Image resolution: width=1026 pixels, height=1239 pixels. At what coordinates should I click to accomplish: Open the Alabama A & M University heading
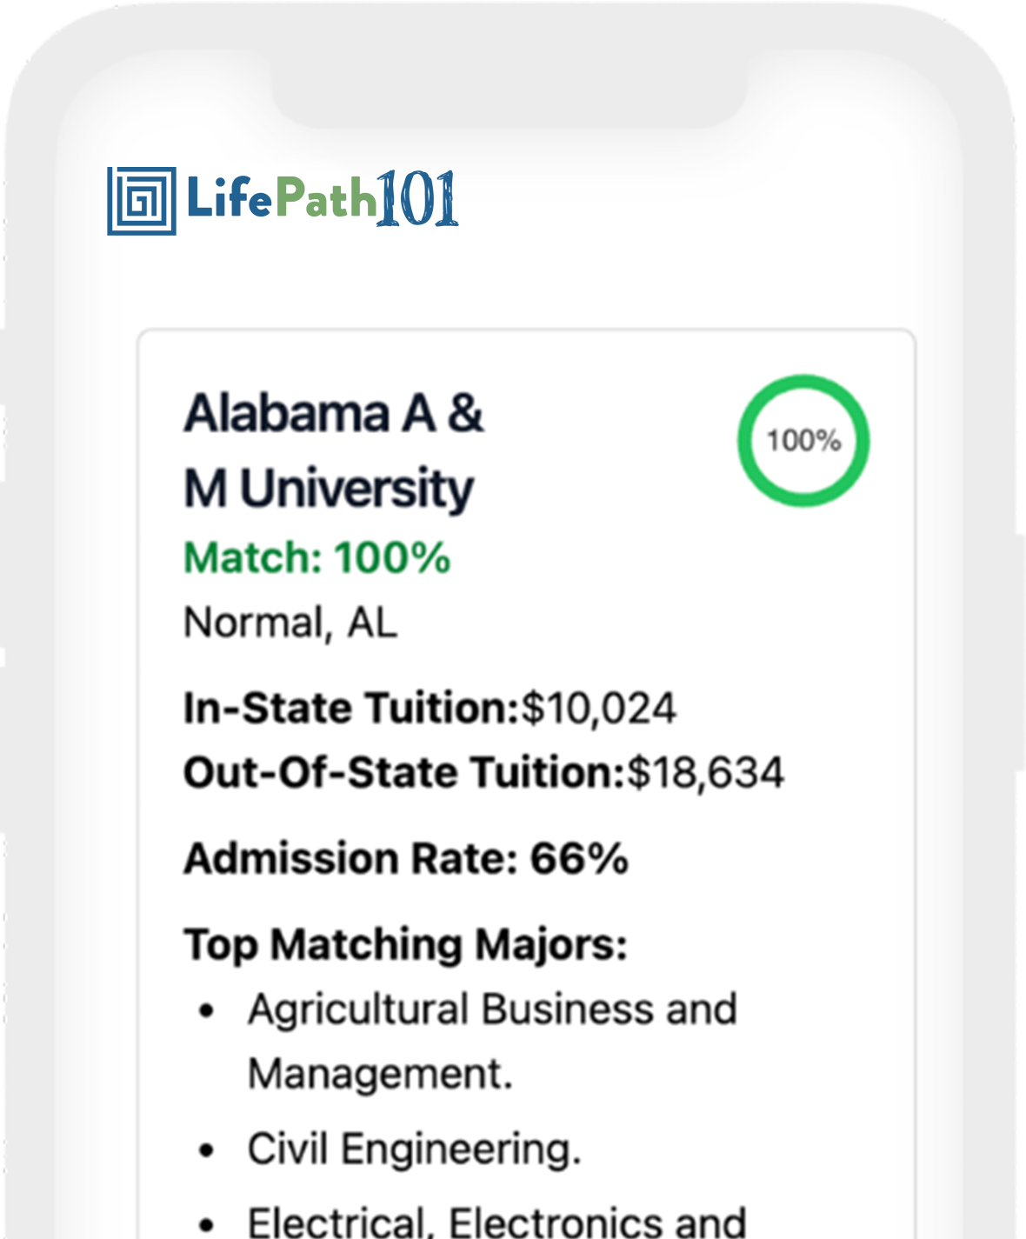[332, 450]
